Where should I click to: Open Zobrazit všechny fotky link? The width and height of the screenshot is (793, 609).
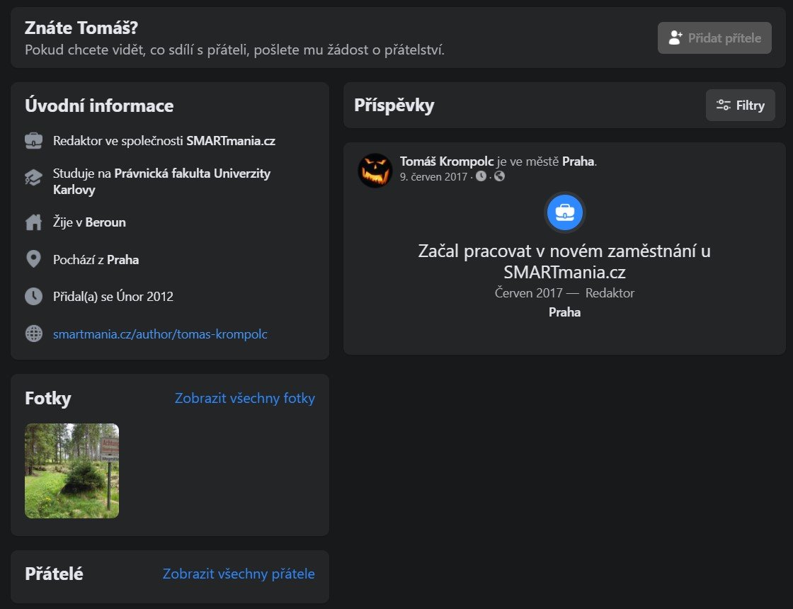tap(245, 398)
